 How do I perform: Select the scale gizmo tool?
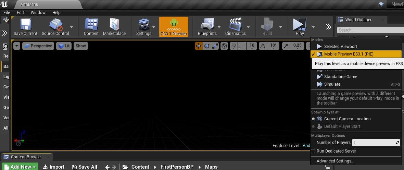[215, 46]
